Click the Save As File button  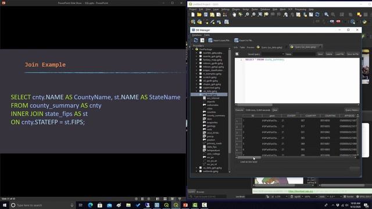(x=353, y=54)
